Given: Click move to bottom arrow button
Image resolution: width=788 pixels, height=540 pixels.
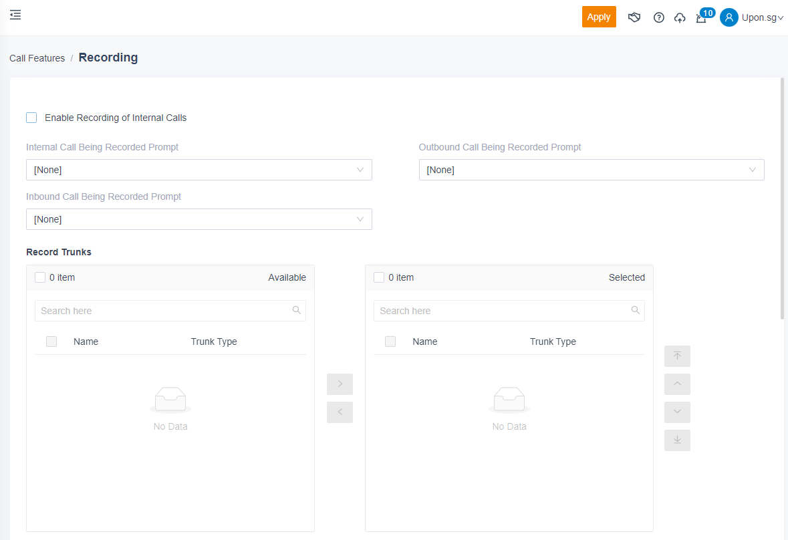Looking at the screenshot, I should pyautogui.click(x=677, y=440).
